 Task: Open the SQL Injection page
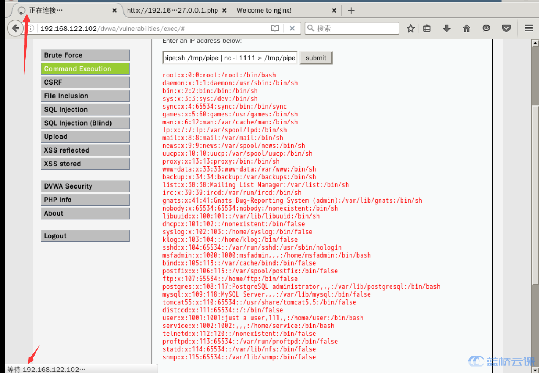85,110
